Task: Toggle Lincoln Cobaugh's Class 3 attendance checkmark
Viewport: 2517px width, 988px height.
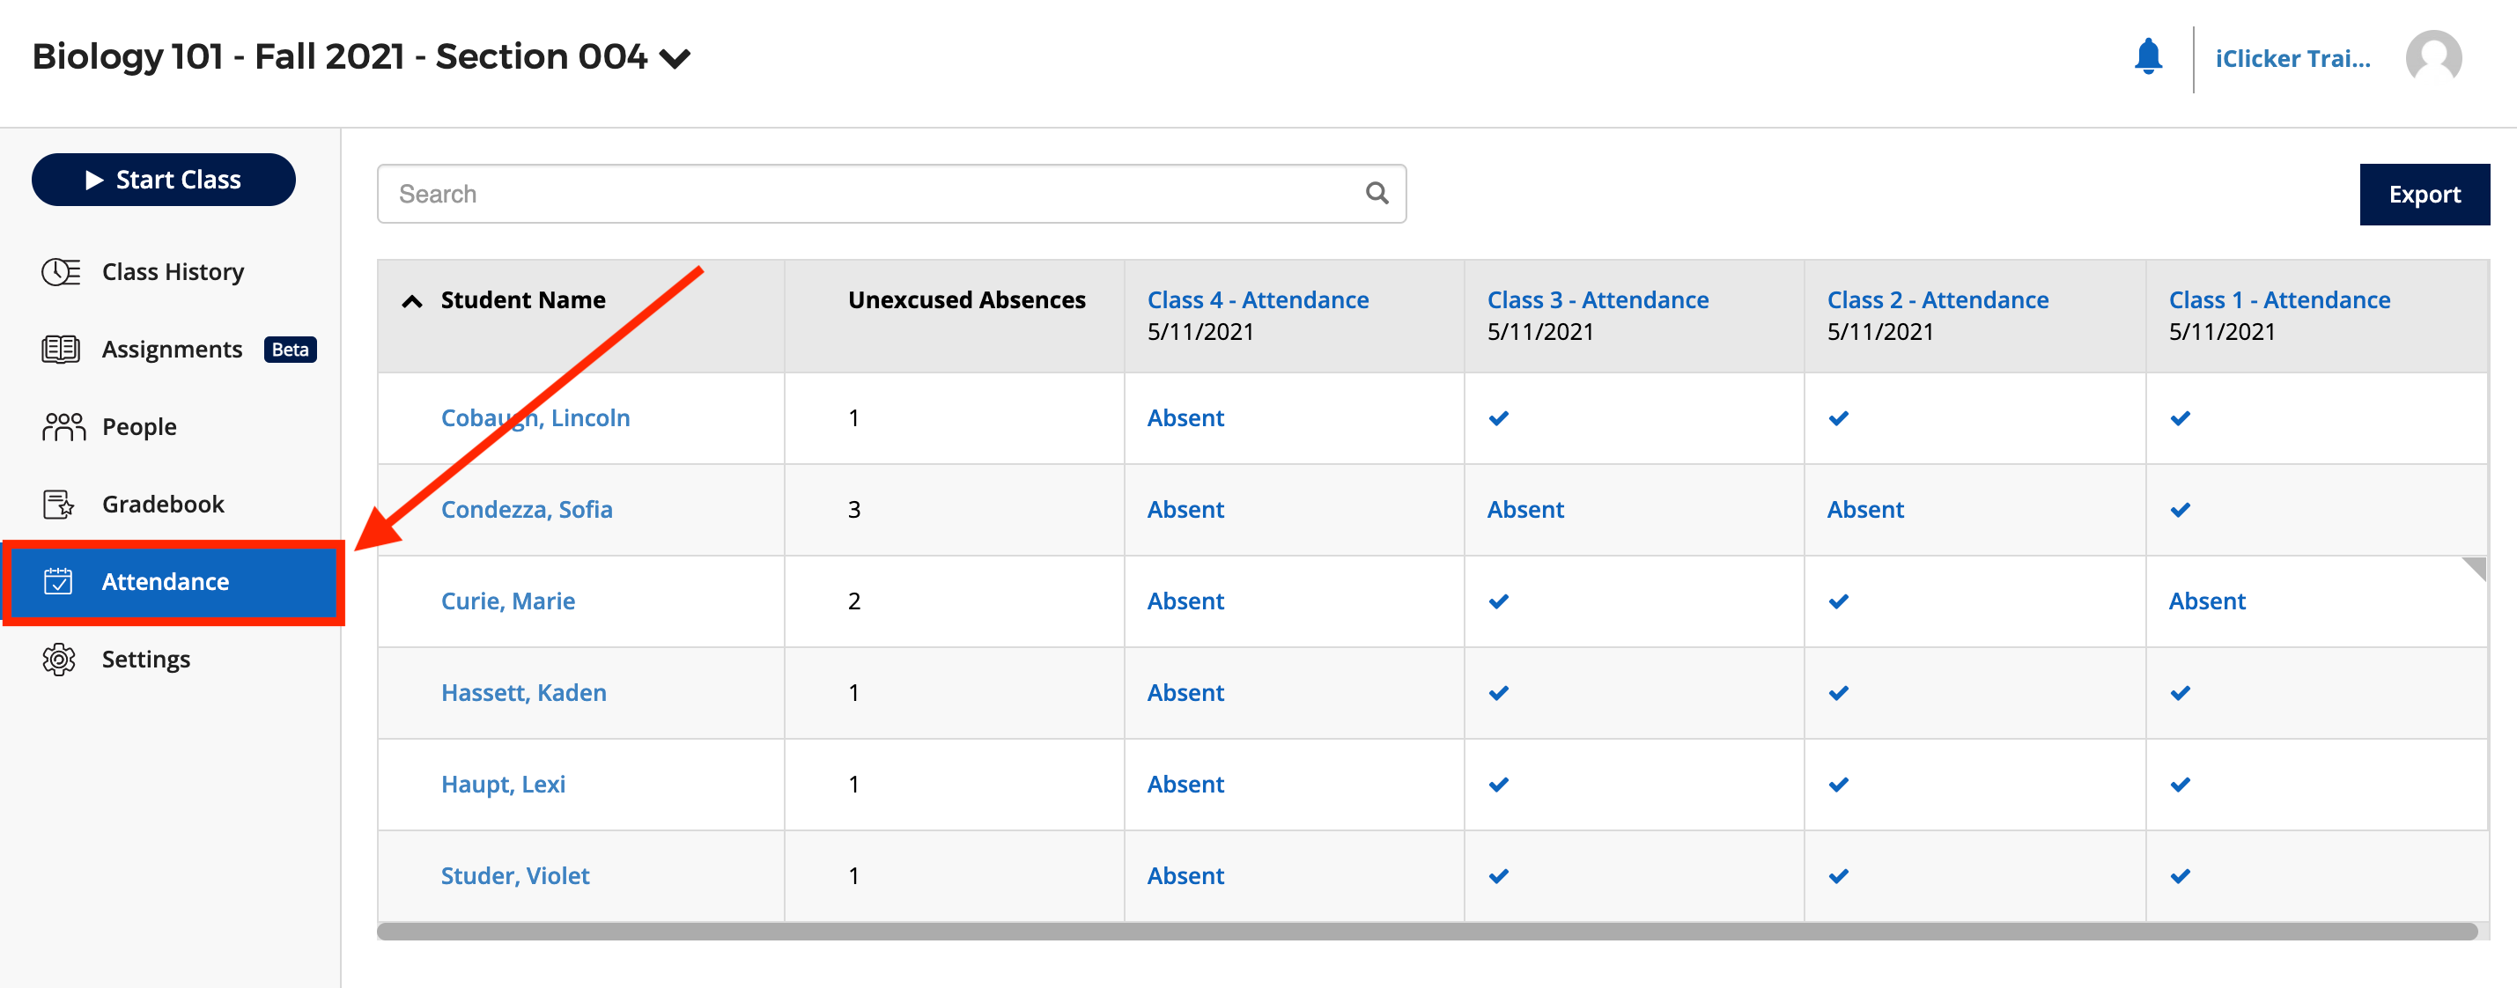Action: click(1498, 417)
